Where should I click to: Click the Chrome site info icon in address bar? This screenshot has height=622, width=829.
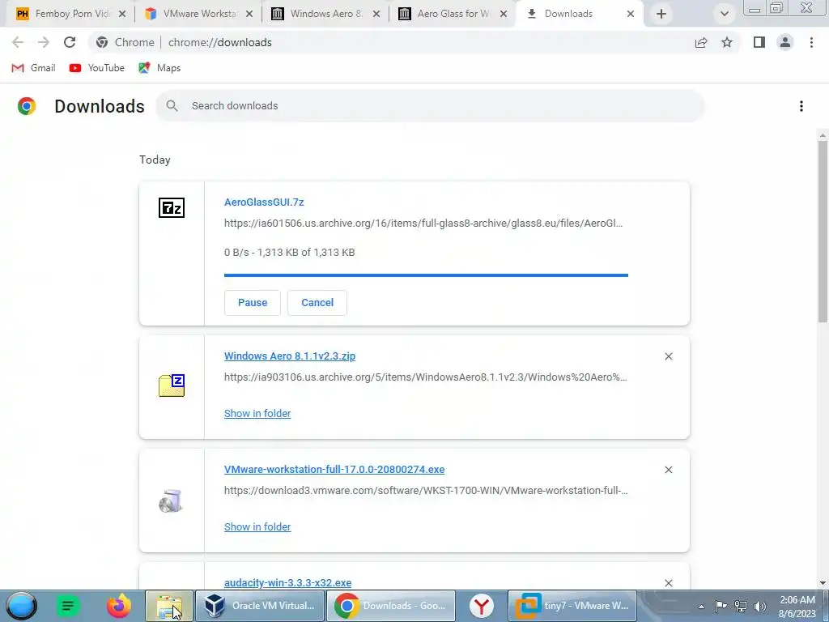point(102,42)
